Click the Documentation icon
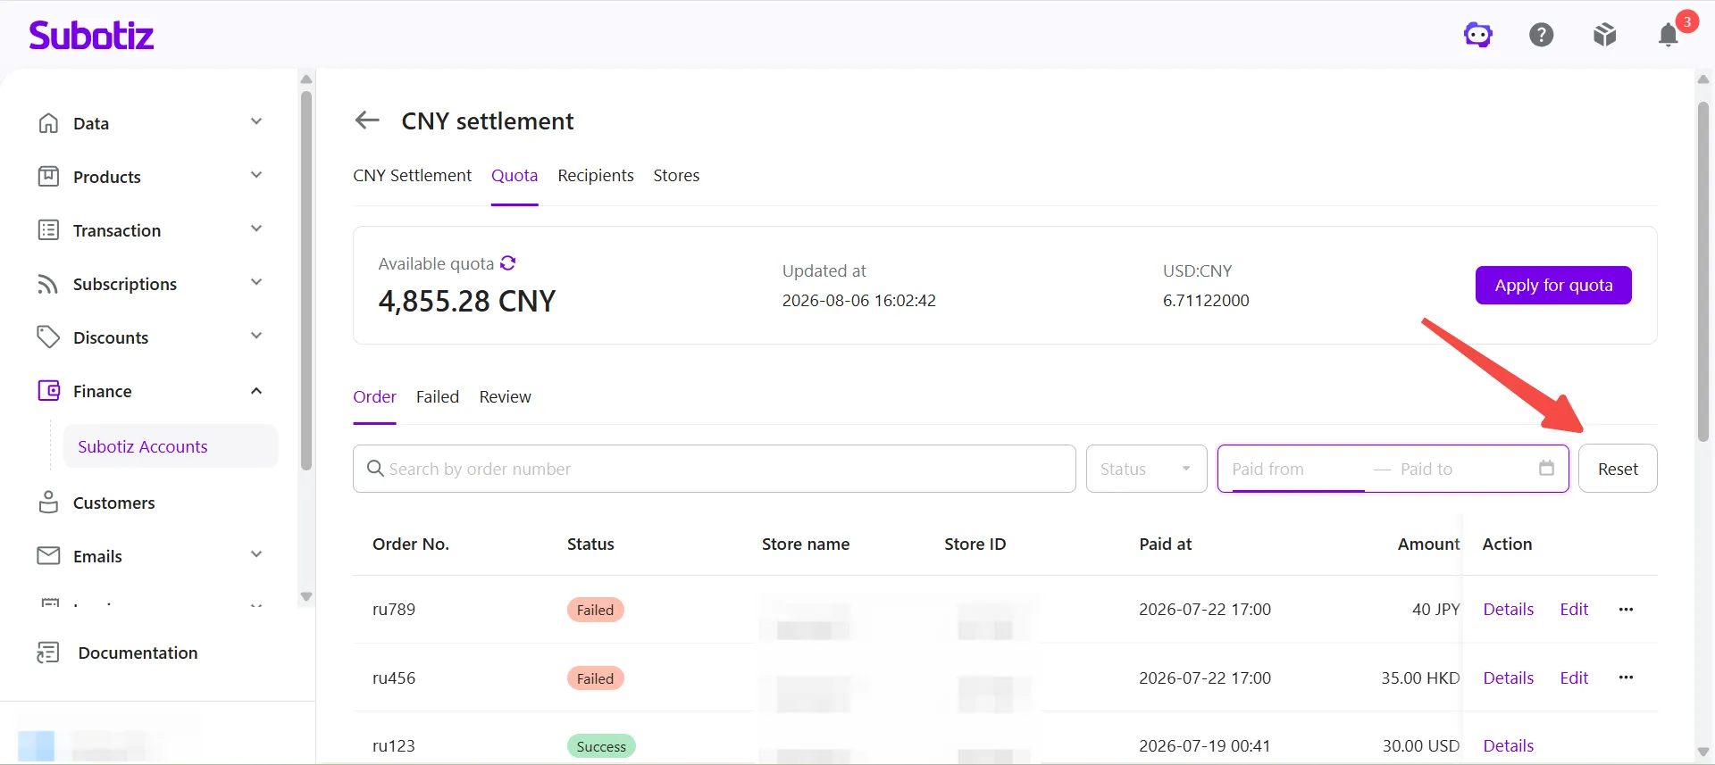Viewport: 1715px width, 765px height. tap(48, 653)
